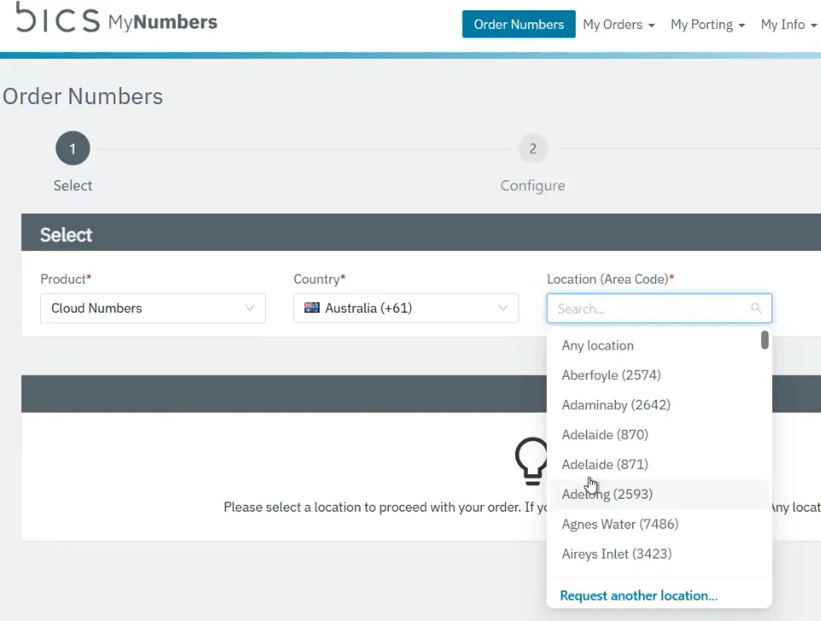Click the Australian flag icon in Country field
821x621 pixels.
(x=312, y=308)
